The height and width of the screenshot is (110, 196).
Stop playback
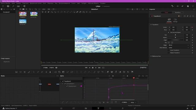point(93,68)
